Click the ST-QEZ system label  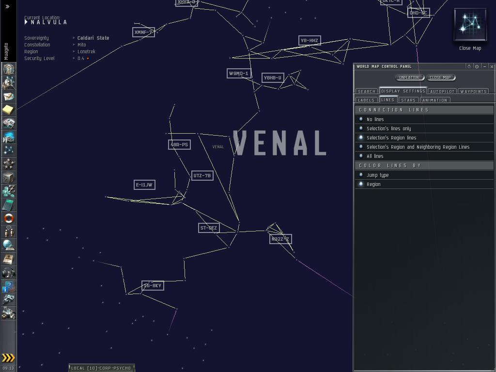(209, 228)
